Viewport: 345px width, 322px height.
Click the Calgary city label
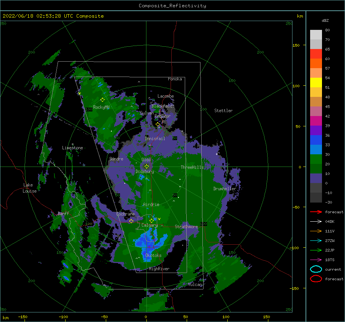(x=149, y=225)
